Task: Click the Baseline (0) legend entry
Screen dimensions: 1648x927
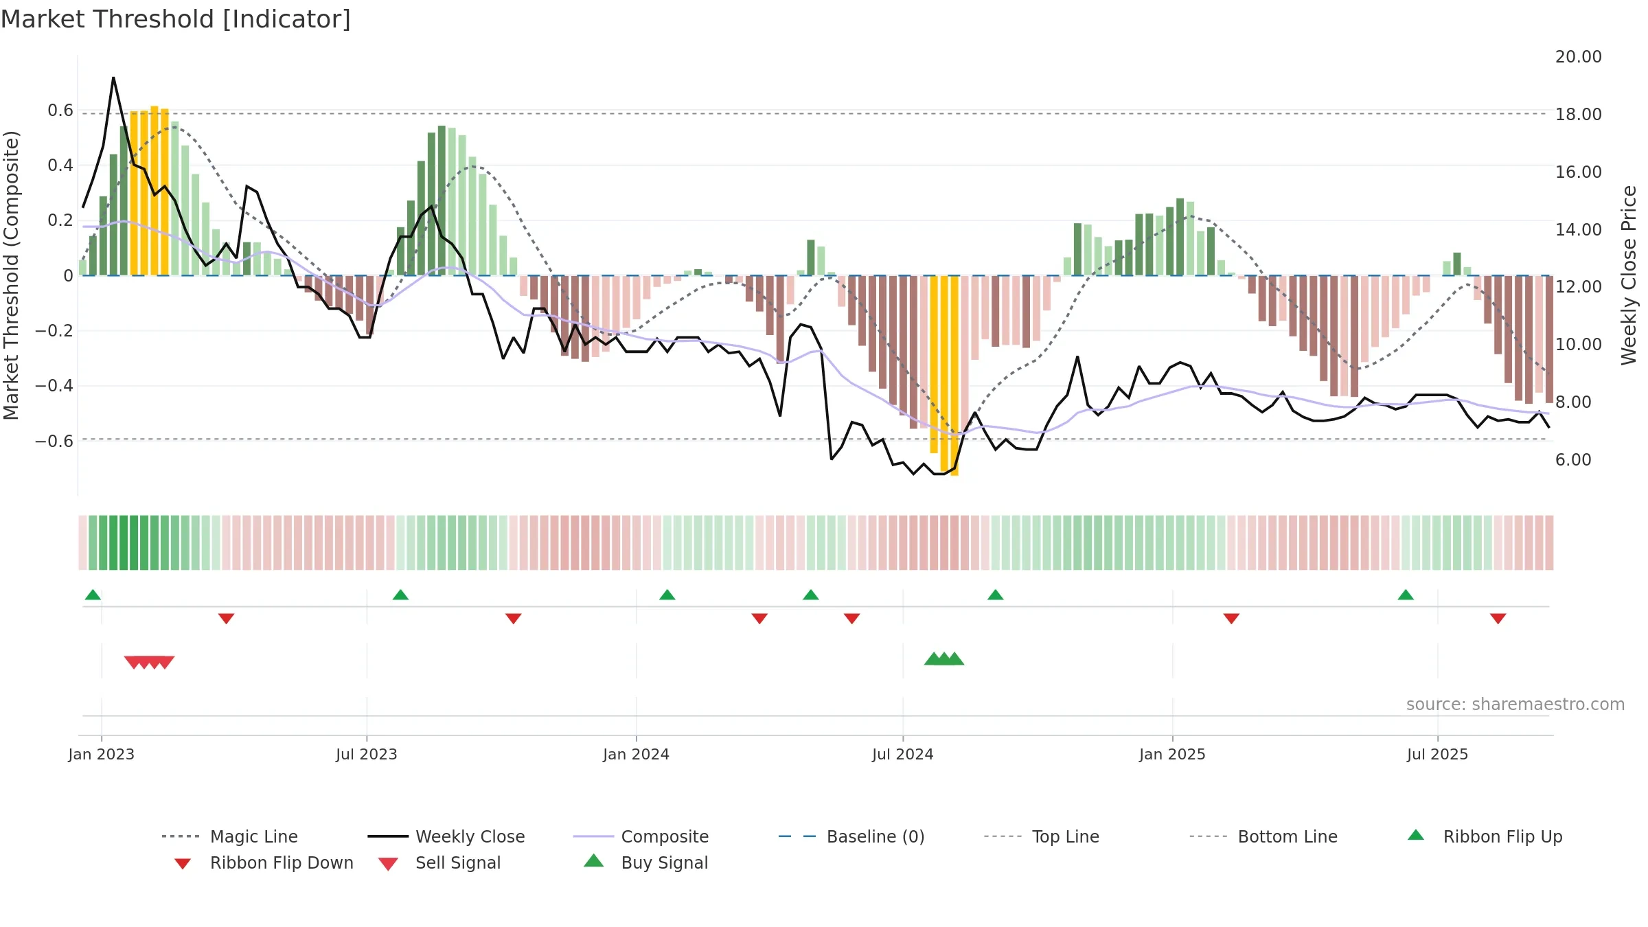Action: 851,836
